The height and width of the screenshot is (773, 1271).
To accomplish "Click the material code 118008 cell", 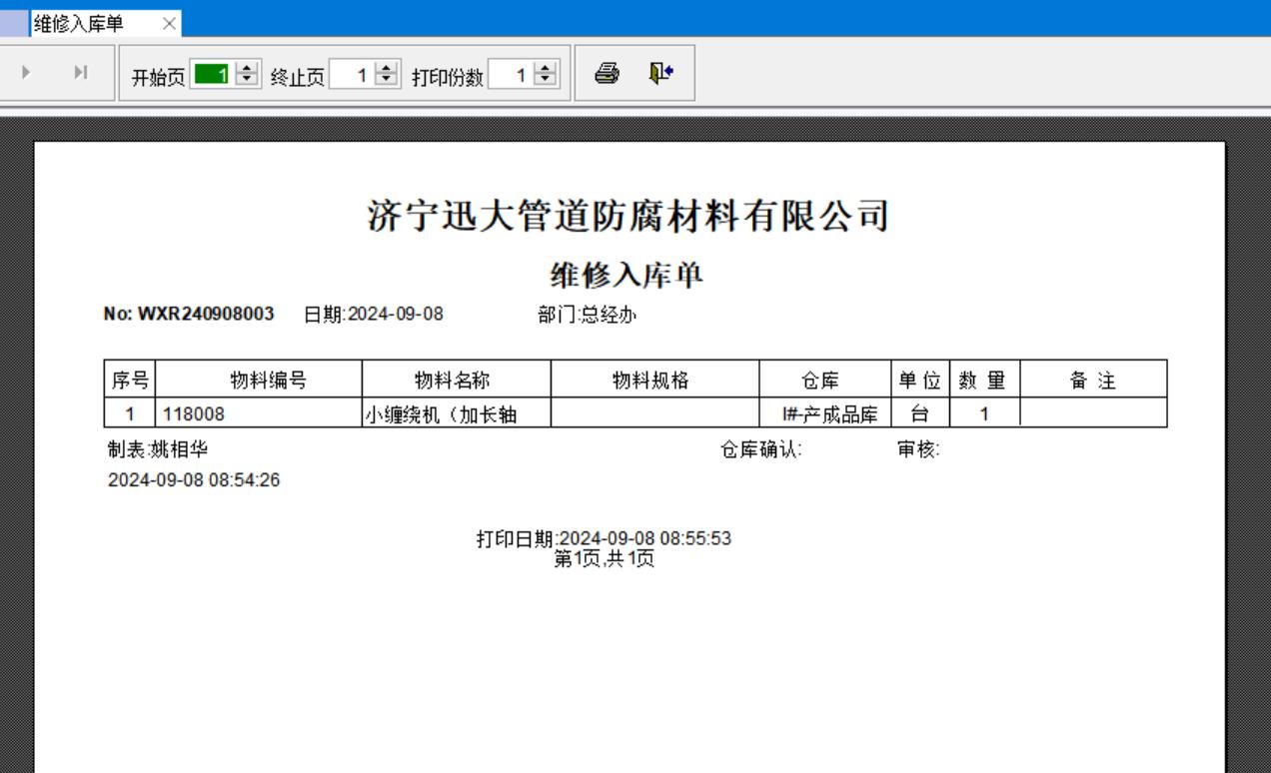I will [x=258, y=414].
